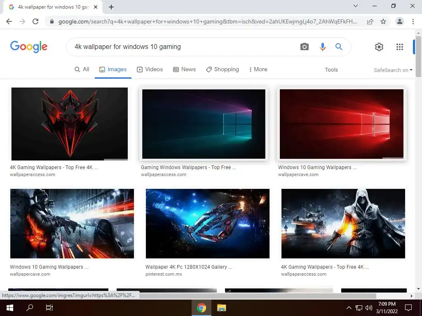The height and width of the screenshot is (316, 422).
Task: Open the Windows Start menu
Action: 10,308
